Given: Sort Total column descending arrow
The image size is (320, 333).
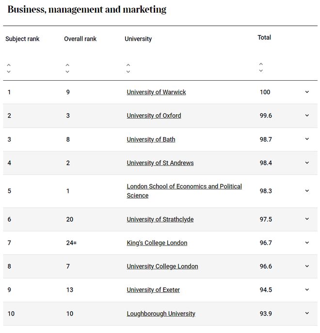Looking at the screenshot, I should (x=261, y=70).
